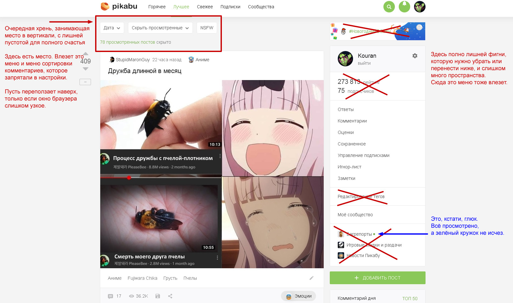Open the Эмоции reactions button
The height and width of the screenshot is (303, 513).
coord(298,296)
